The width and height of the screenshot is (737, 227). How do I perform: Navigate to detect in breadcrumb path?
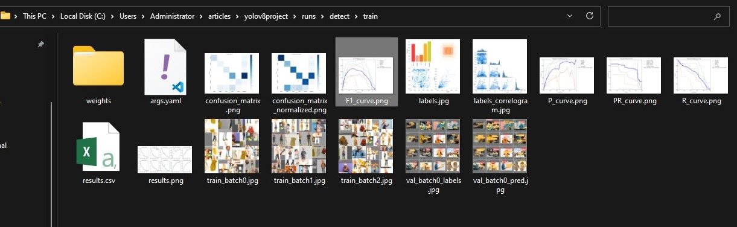pyautogui.click(x=340, y=16)
